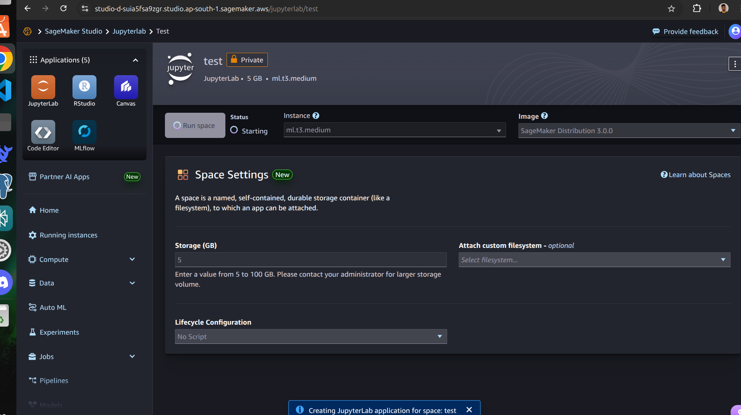Open the Instance type ml.t3.medium dropdown
741x415 pixels.
[x=395, y=130]
